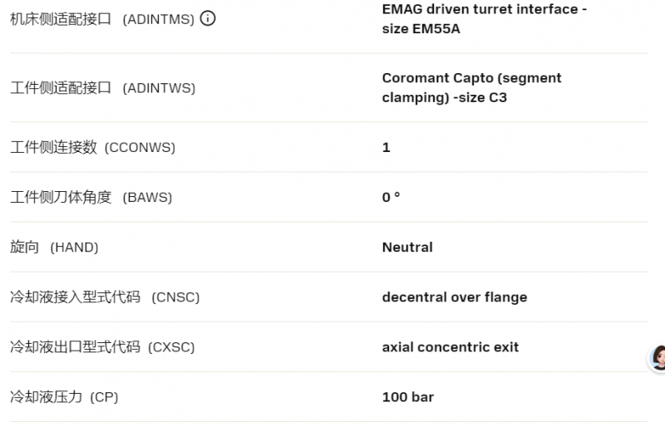Click the EMAG driven turret interface value
Viewport: 665px width, 427px height.
pos(485,19)
